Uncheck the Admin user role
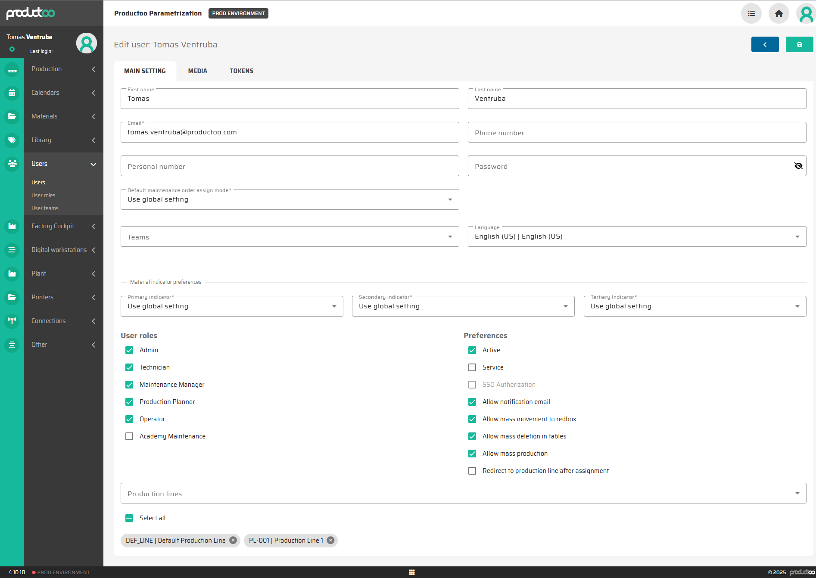The image size is (816, 578). 129,350
